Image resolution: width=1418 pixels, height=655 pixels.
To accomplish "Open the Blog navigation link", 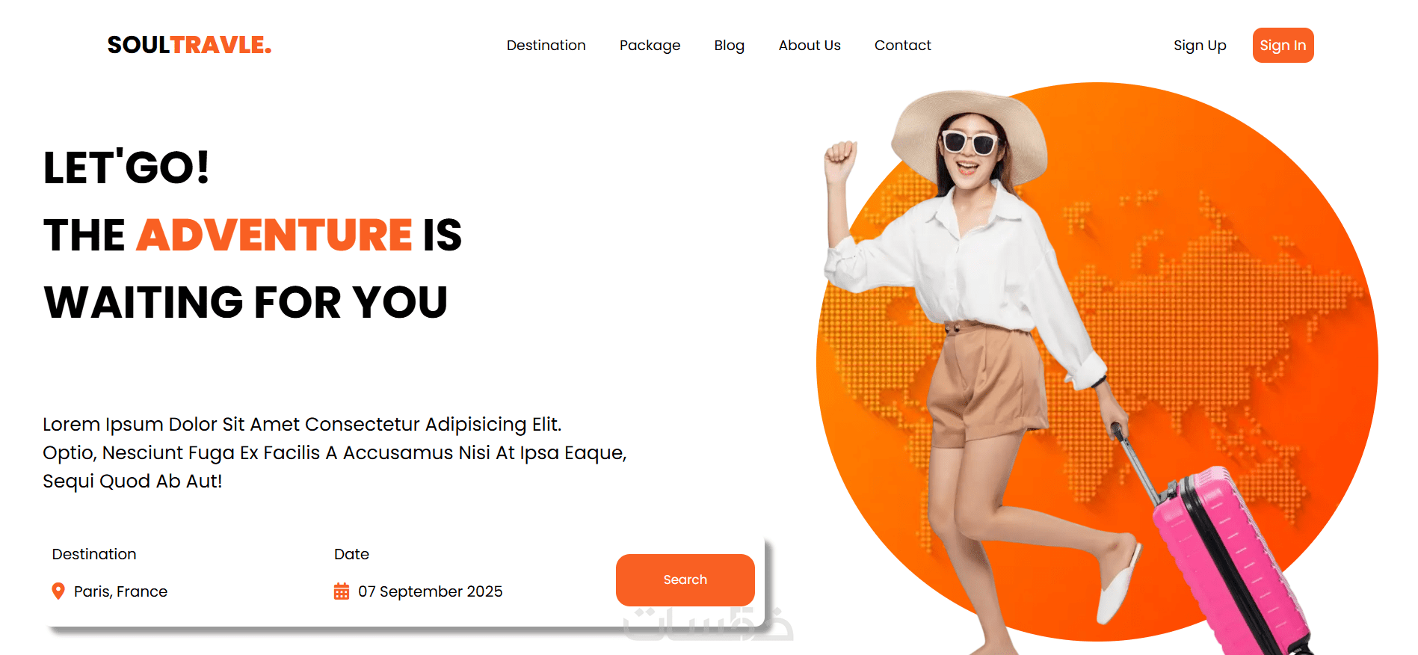I will tap(729, 46).
